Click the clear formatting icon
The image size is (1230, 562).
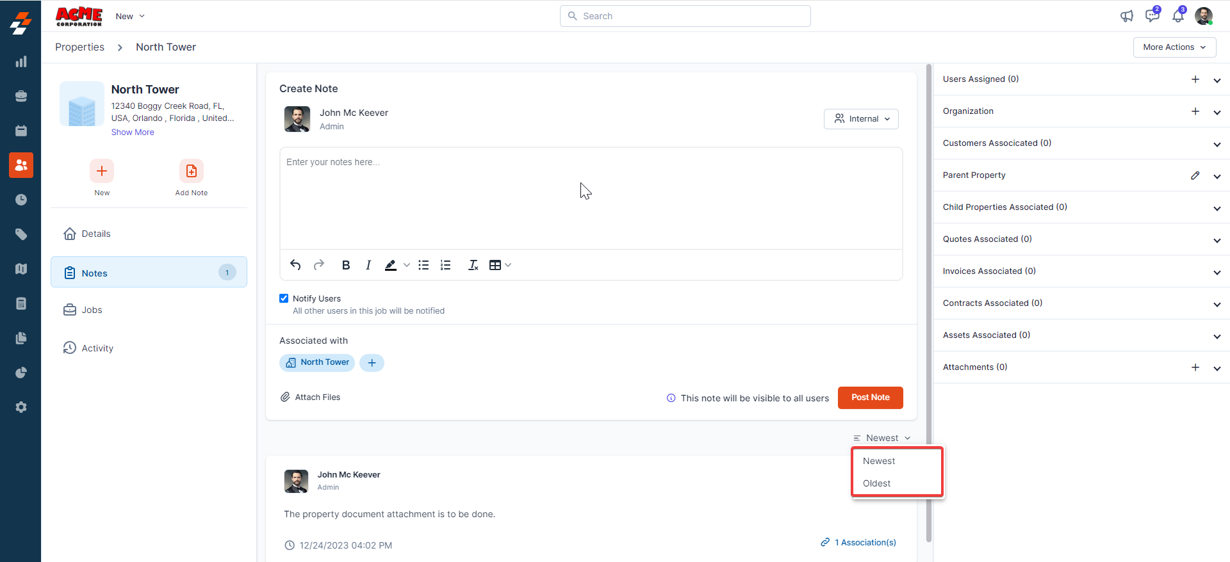click(473, 265)
